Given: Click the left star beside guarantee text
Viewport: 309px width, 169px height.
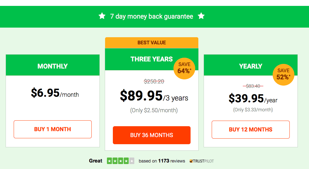Looking at the screenshot, I should (x=102, y=16).
